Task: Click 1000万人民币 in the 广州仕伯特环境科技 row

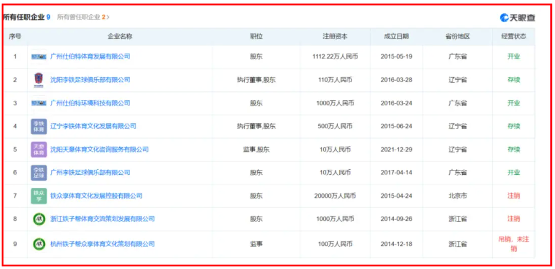Action: coord(335,103)
